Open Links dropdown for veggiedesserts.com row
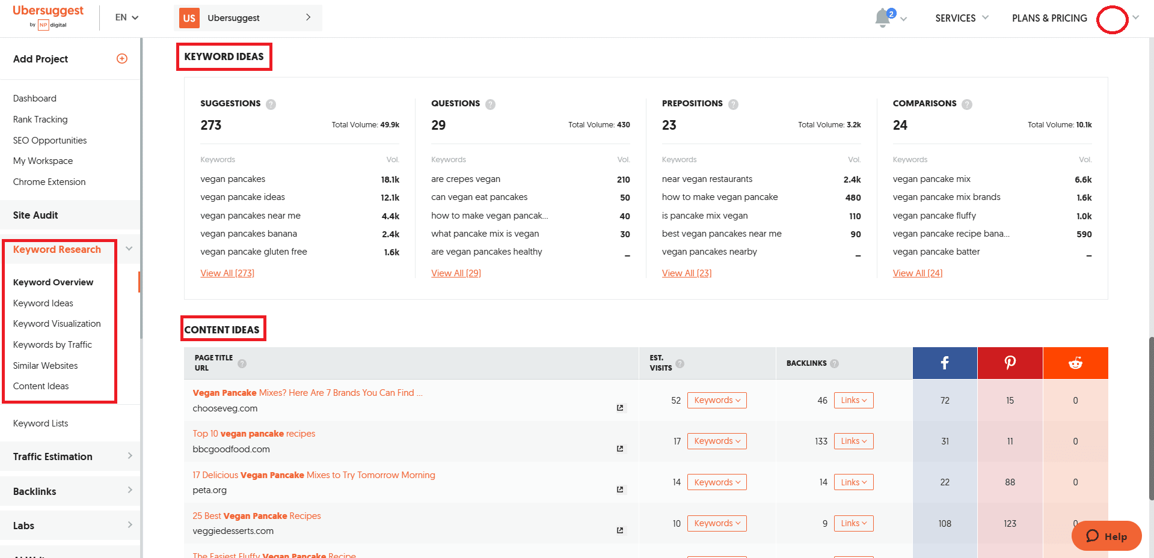 click(x=854, y=523)
